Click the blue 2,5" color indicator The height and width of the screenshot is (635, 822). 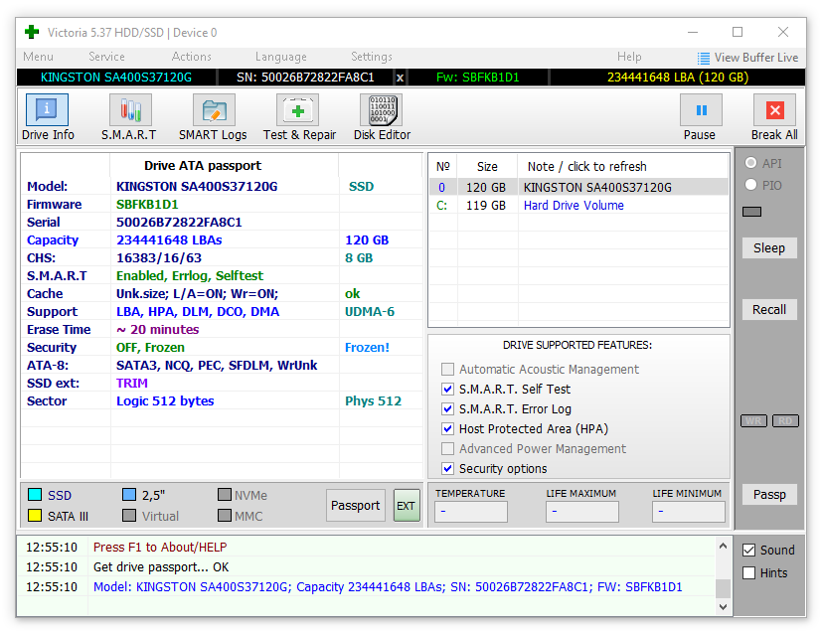pos(129,495)
